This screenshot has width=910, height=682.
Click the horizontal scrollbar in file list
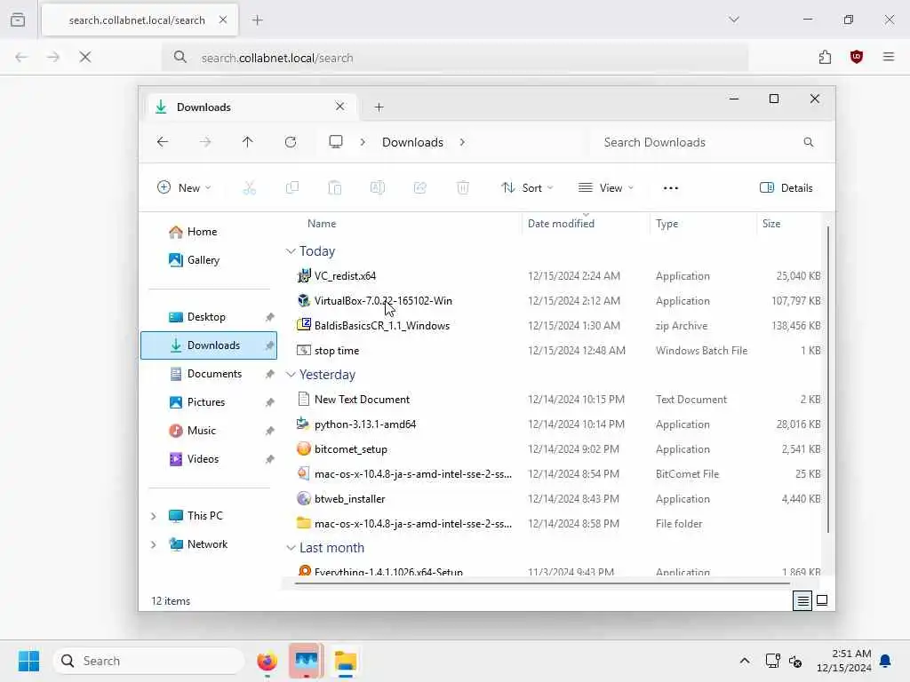coord(542,583)
